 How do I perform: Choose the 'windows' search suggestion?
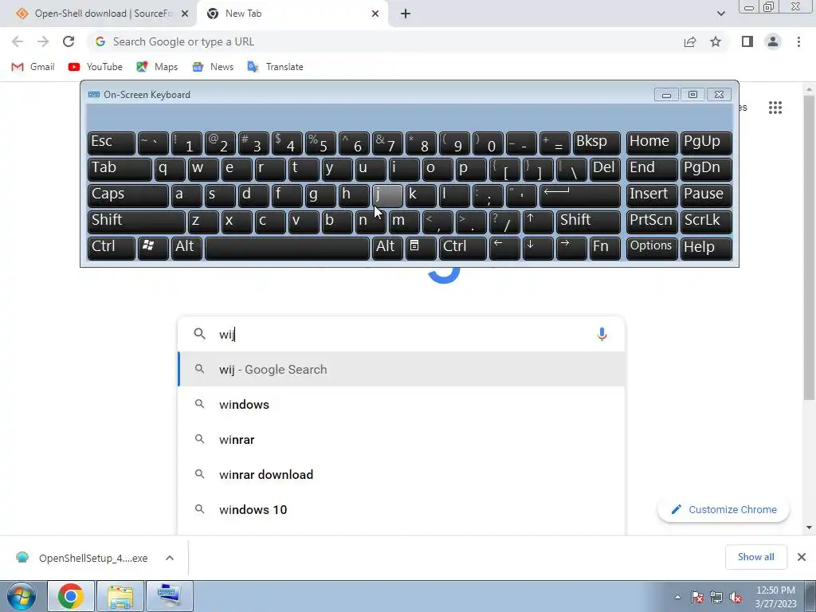(402, 404)
